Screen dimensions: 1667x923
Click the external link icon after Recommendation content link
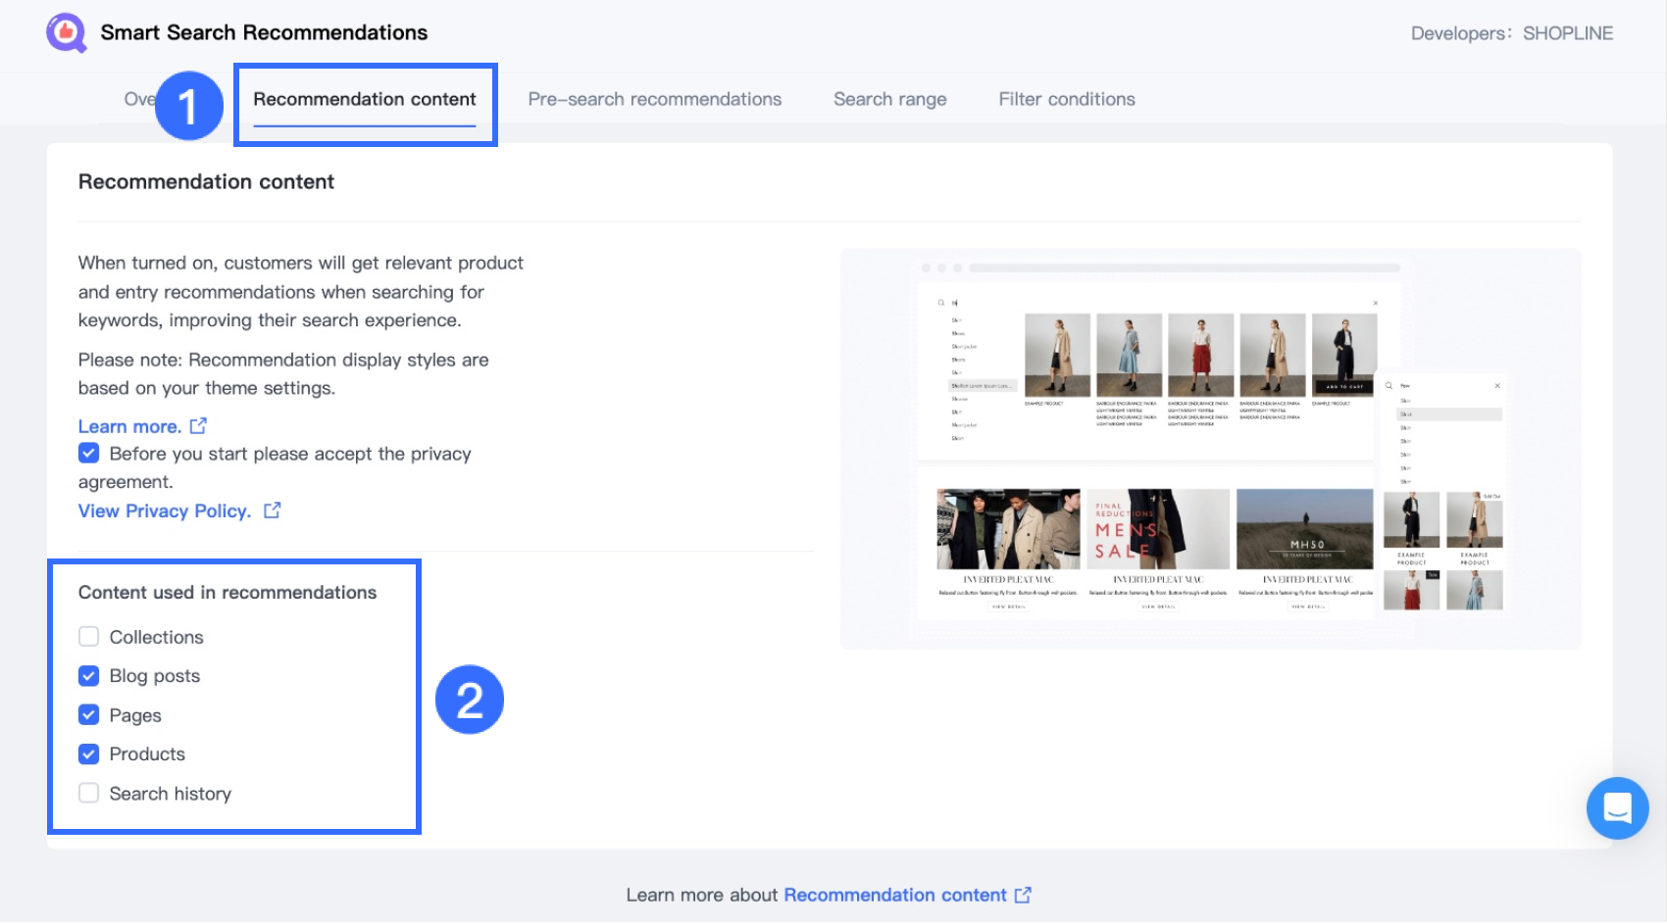click(x=1024, y=895)
